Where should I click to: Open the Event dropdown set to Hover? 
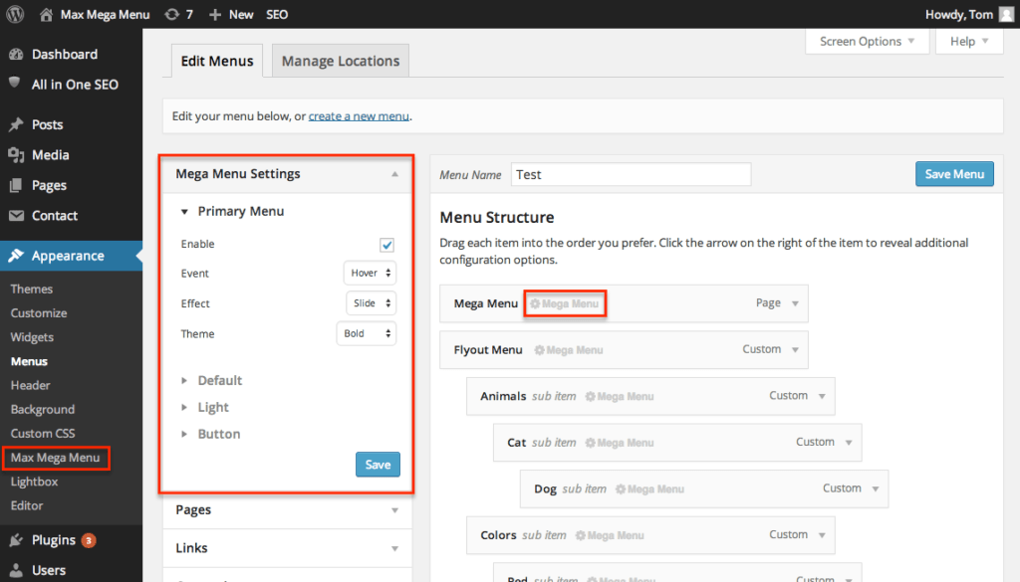point(371,273)
